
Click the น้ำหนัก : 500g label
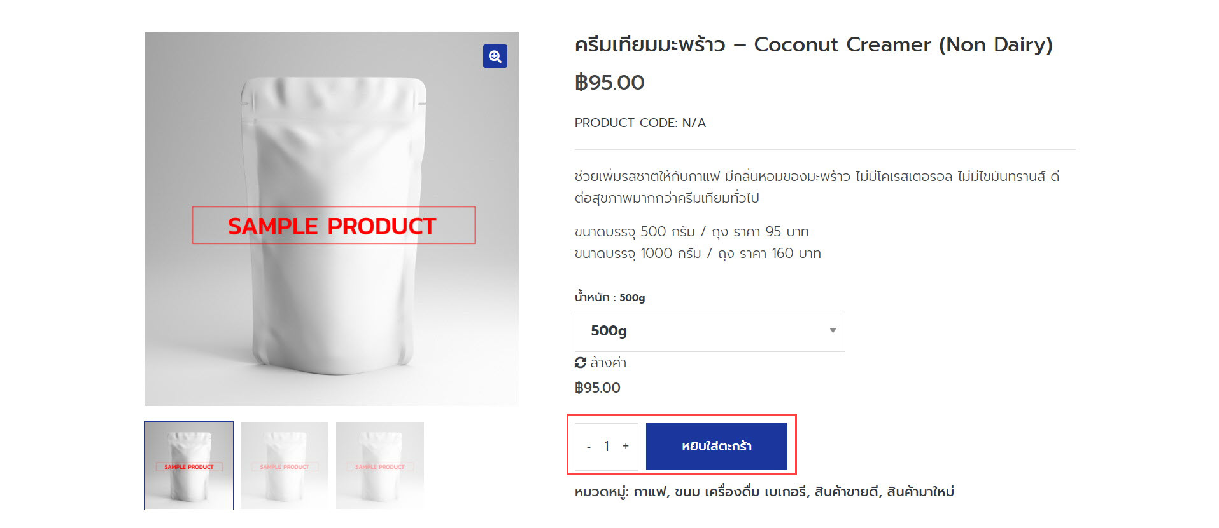tap(609, 297)
